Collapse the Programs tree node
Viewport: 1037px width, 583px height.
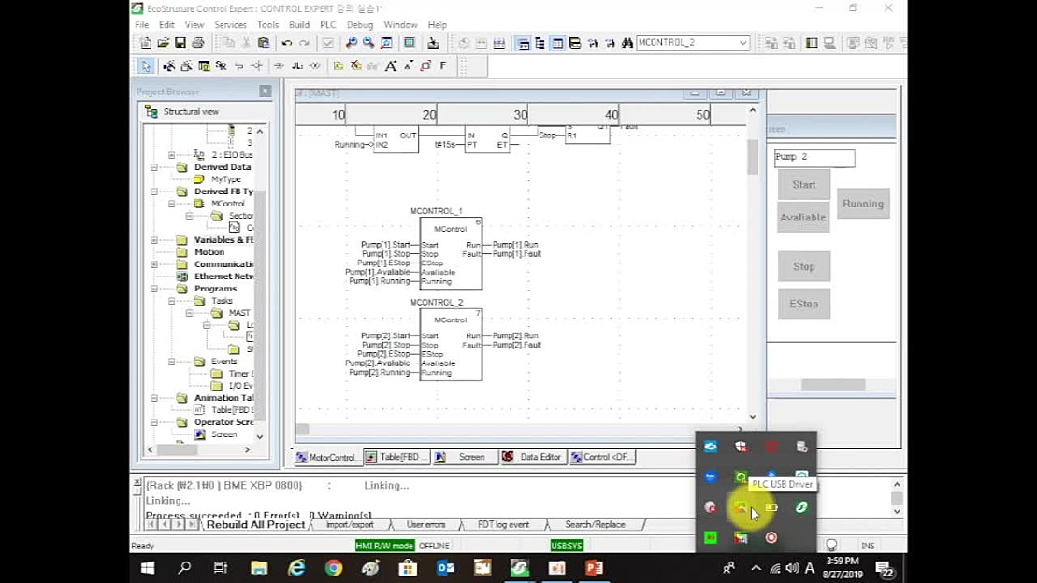pyautogui.click(x=154, y=289)
